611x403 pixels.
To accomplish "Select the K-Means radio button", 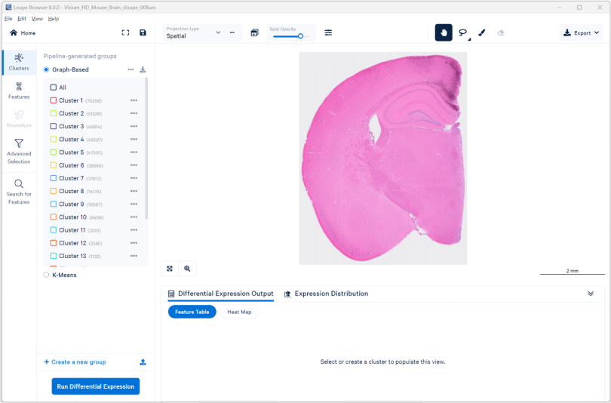I will coord(46,275).
